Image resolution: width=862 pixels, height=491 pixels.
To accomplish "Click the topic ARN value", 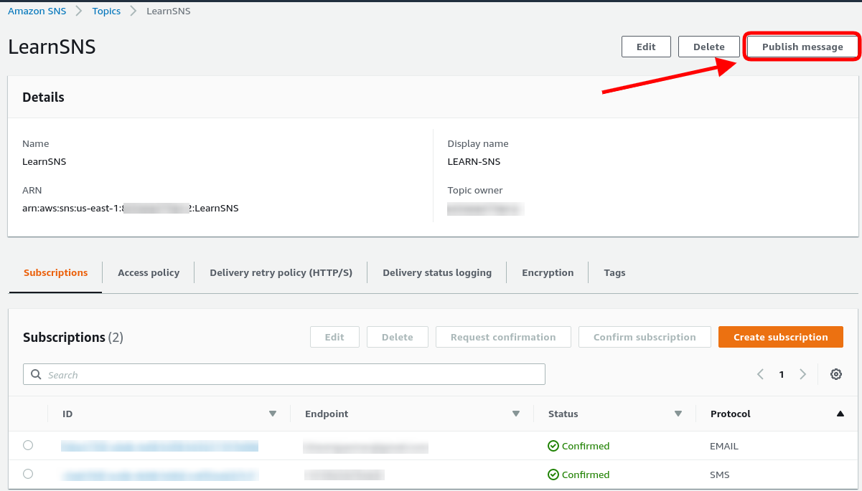I will click(131, 208).
